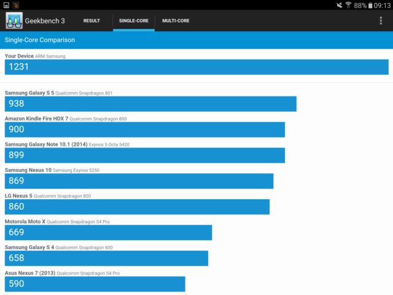The height and width of the screenshot is (295, 393).
Task: Tap the Qualcomm Snapdragon 600 text
Action: [x=84, y=248]
